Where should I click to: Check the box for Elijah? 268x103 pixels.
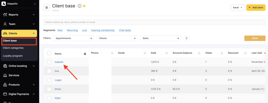(x=49, y=98)
